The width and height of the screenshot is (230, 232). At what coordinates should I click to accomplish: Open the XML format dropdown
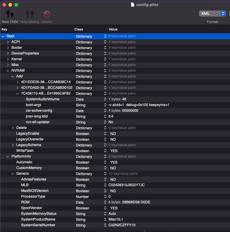click(212, 14)
